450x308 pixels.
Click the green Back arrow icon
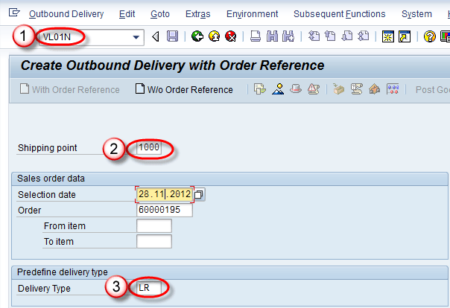point(197,36)
